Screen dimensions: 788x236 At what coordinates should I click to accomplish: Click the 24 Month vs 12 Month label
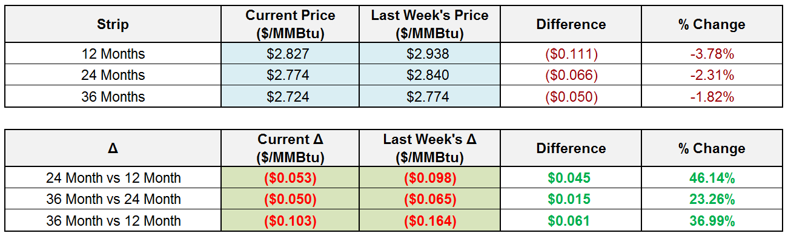click(113, 178)
